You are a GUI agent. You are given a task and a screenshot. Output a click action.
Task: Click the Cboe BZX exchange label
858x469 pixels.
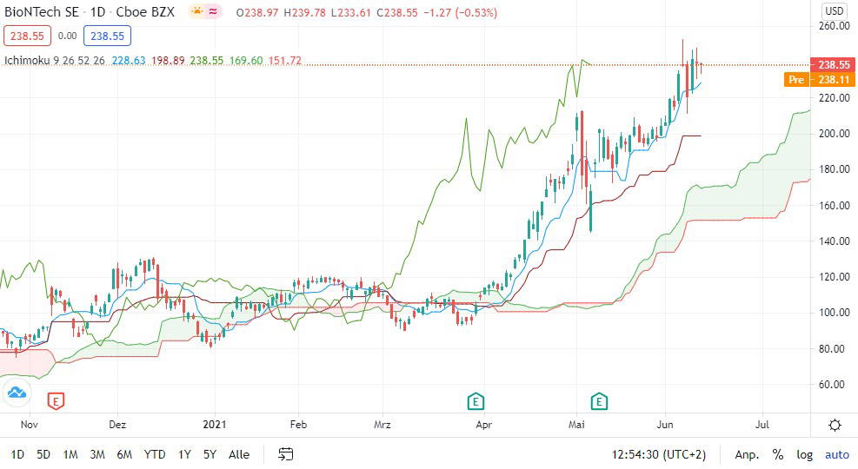click(x=145, y=11)
